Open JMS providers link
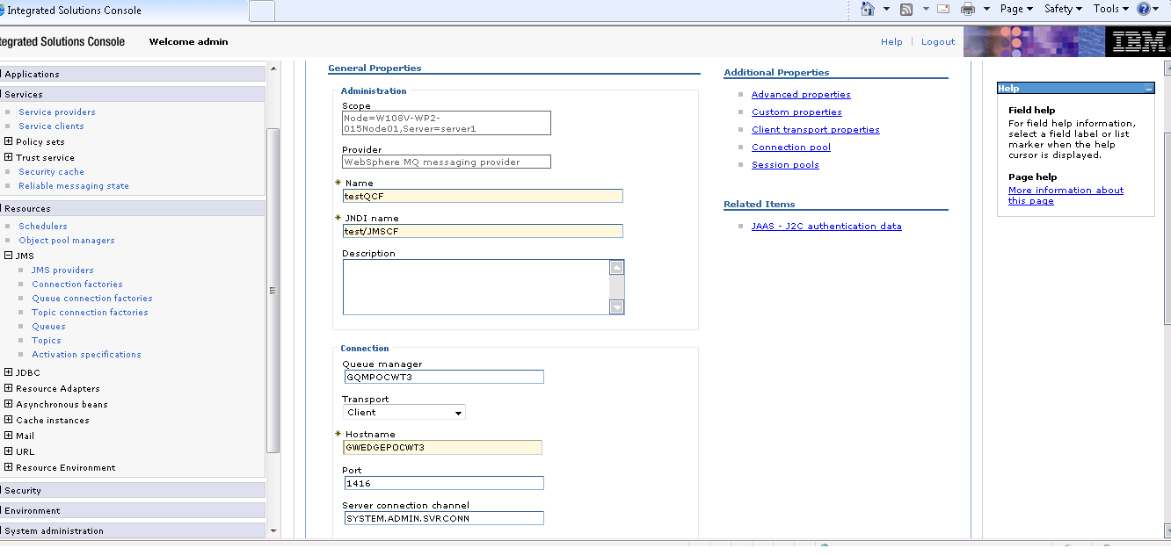The height and width of the screenshot is (555, 1171). (x=62, y=270)
